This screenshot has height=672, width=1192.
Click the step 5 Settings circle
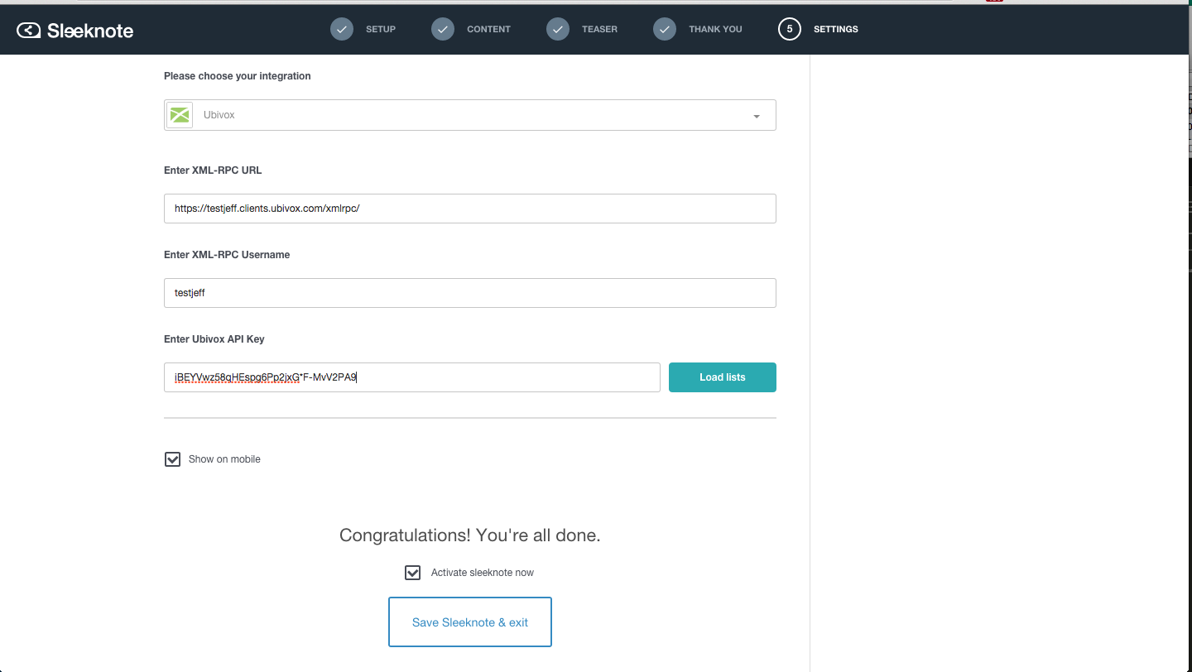coord(790,29)
